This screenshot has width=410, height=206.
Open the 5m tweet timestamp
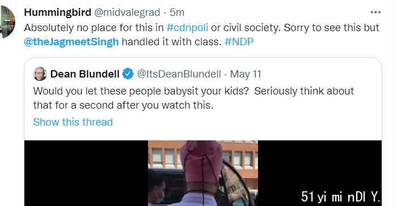point(177,12)
